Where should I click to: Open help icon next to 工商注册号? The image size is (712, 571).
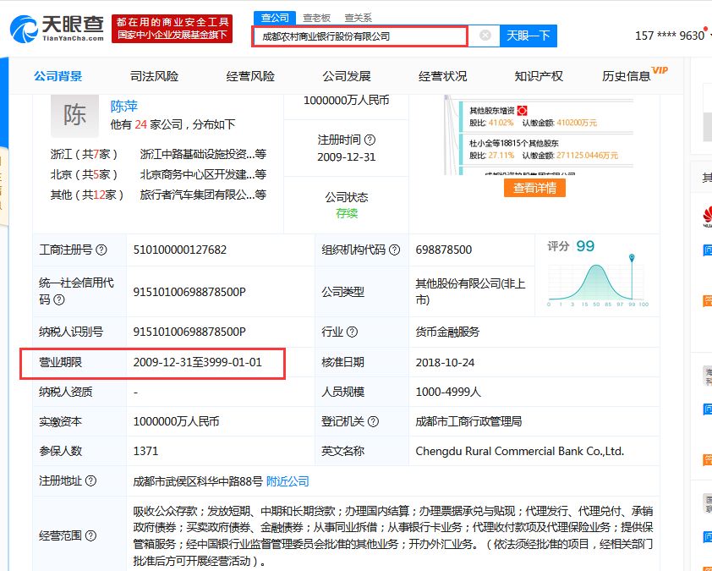tap(101, 250)
